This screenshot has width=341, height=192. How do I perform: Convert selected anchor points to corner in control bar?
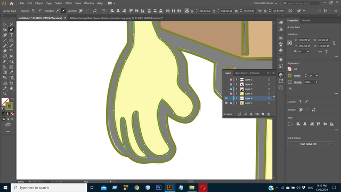[x=33, y=11]
